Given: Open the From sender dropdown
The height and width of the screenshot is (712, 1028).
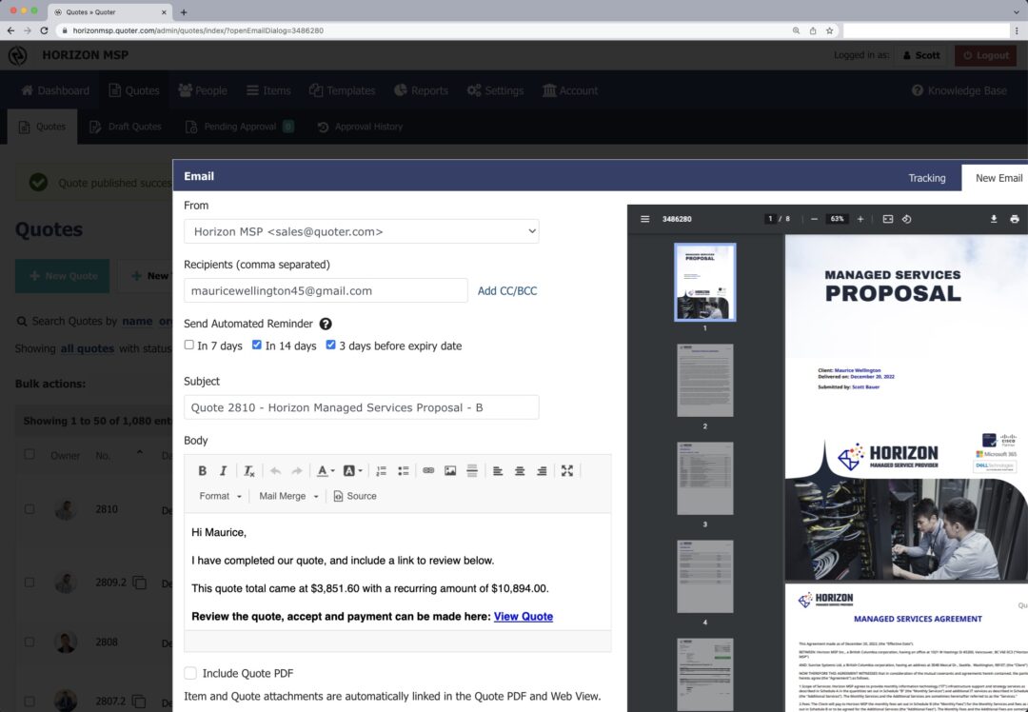Looking at the screenshot, I should [x=361, y=231].
